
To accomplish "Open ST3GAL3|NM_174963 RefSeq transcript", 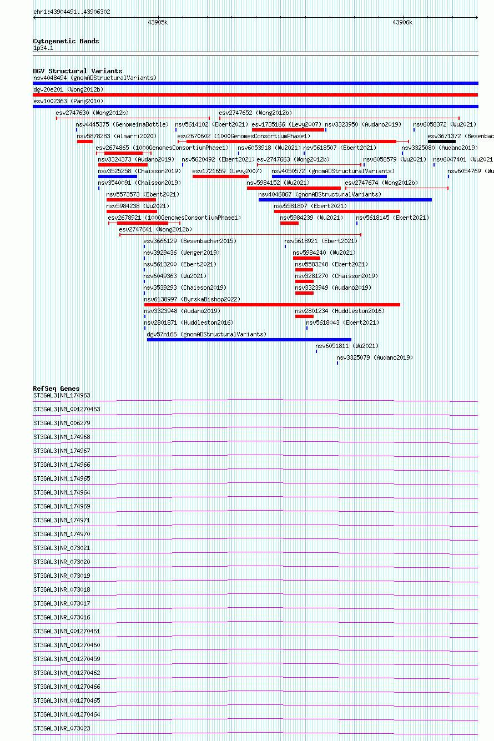I will tap(62, 395).
